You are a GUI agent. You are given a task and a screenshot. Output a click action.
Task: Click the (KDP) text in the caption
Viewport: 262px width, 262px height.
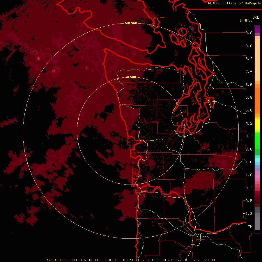127,260
